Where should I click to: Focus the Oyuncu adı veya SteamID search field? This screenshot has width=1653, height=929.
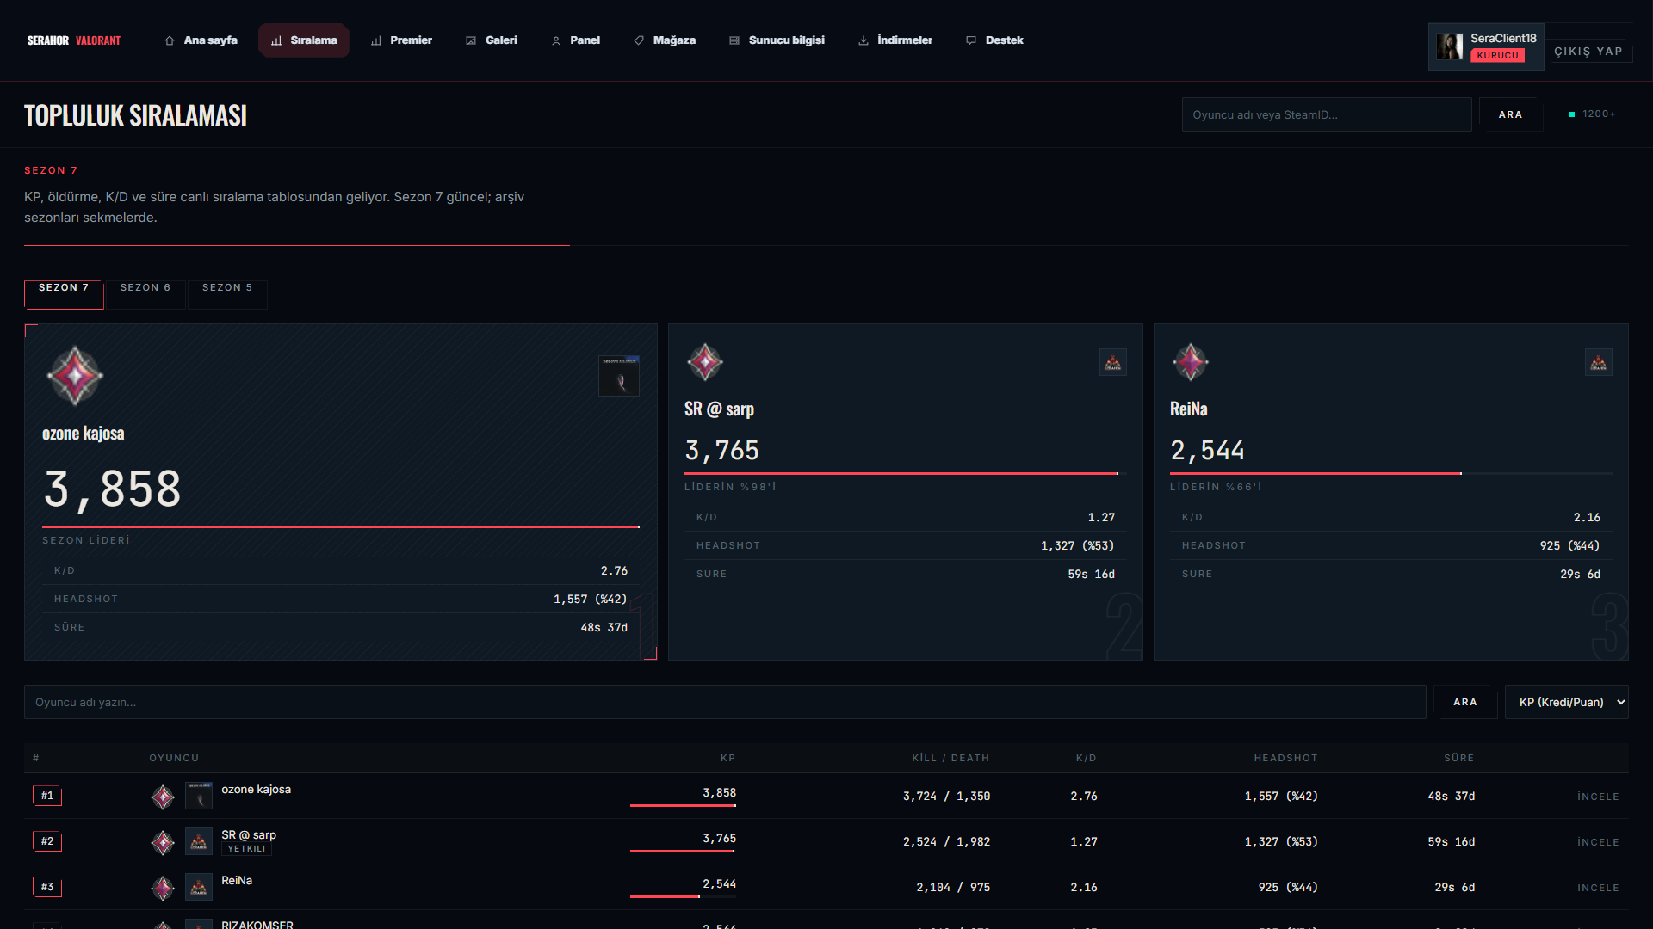1326,114
